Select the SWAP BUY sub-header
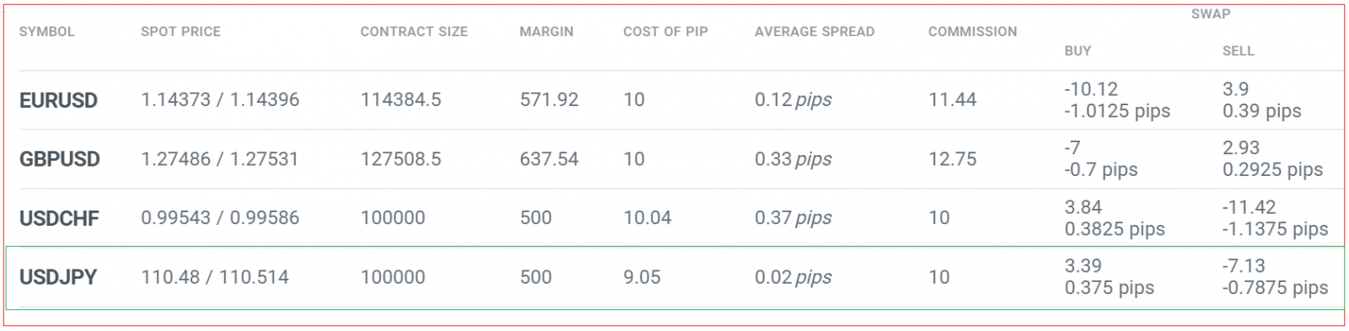The width and height of the screenshot is (1349, 331). click(1078, 51)
